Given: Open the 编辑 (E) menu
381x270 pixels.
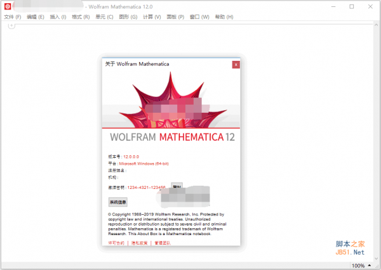Looking at the screenshot, I should (36, 16).
